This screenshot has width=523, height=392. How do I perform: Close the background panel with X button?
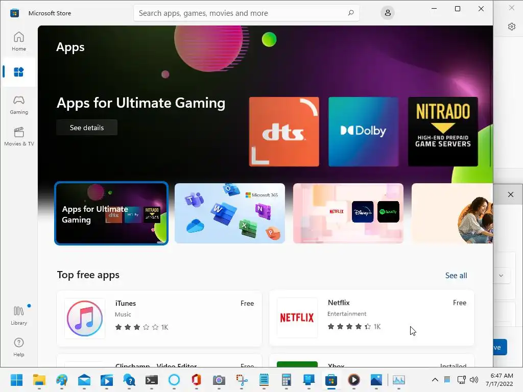[511, 194]
